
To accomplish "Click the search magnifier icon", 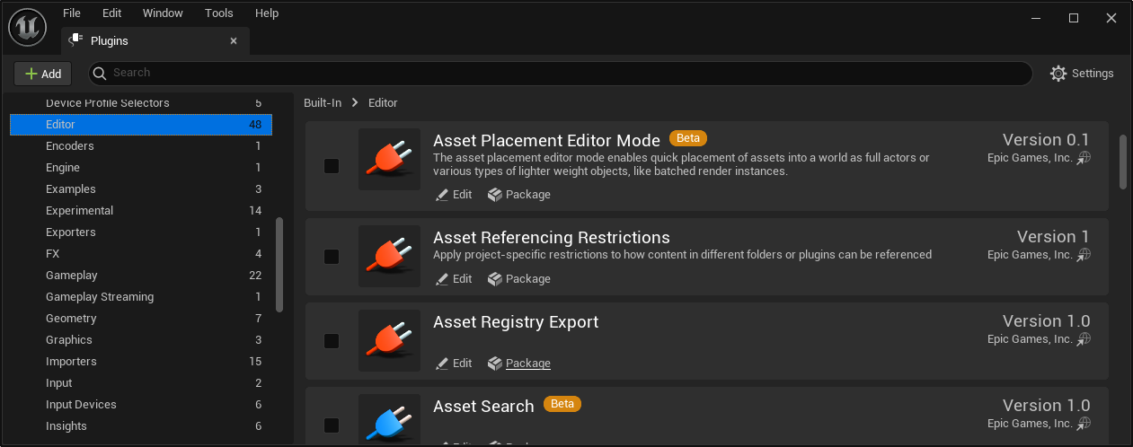I will click(x=101, y=73).
